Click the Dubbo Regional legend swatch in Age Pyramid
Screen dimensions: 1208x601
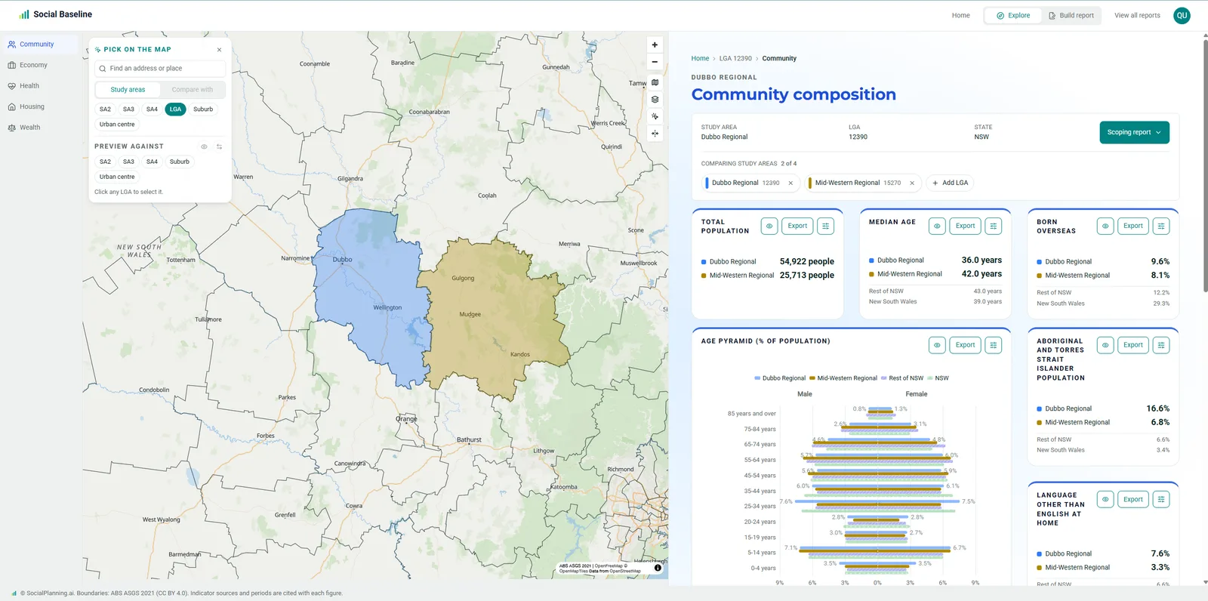click(757, 378)
